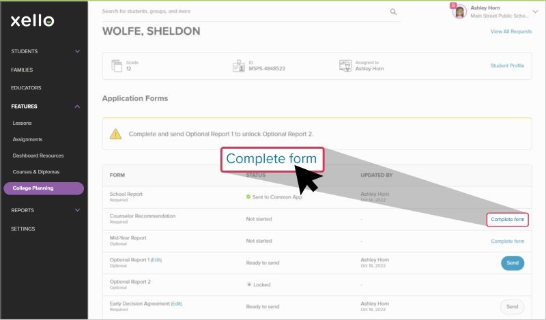Click Ashley Horn's profile avatar
Screen dimensions: 546x320
coord(459,12)
